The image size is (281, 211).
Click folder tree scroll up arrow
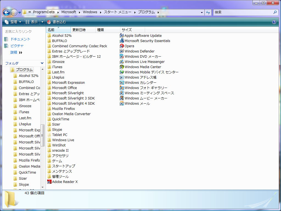coord(43,69)
